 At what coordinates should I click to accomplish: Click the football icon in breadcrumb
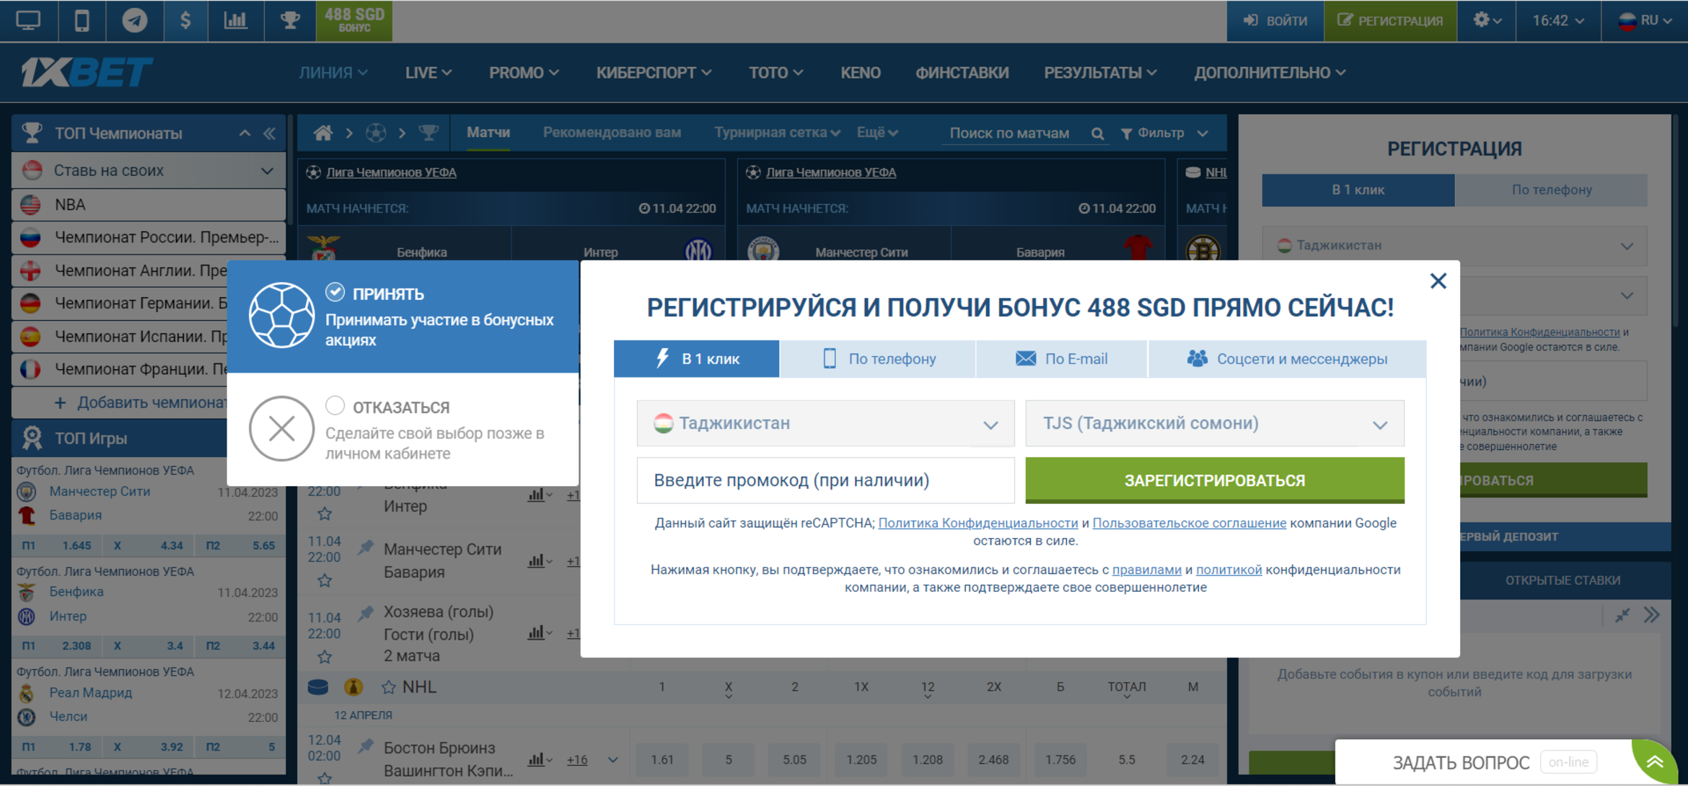pyautogui.click(x=376, y=133)
